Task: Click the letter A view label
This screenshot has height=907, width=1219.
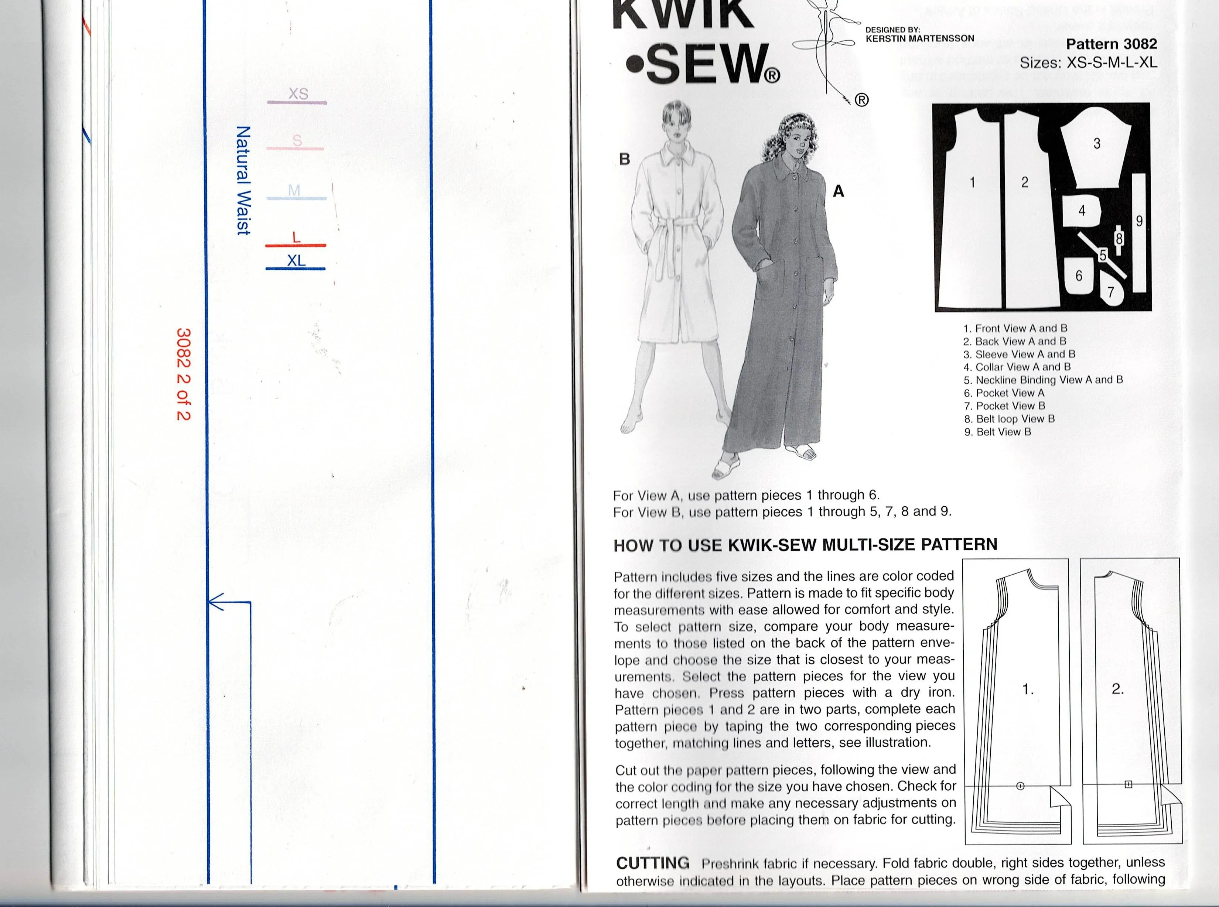Action: click(839, 192)
